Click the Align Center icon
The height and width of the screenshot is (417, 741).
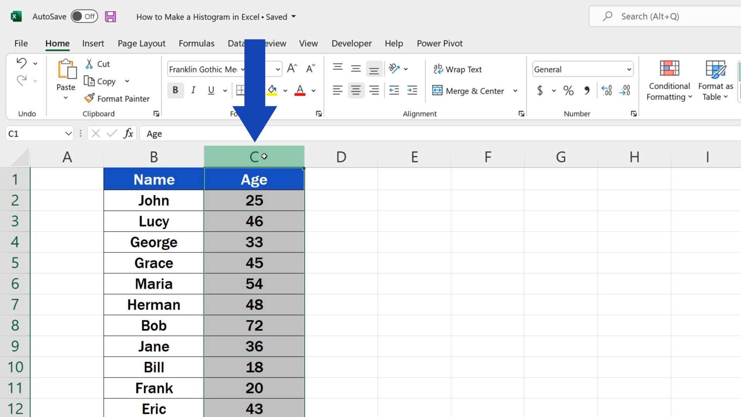[x=356, y=90]
